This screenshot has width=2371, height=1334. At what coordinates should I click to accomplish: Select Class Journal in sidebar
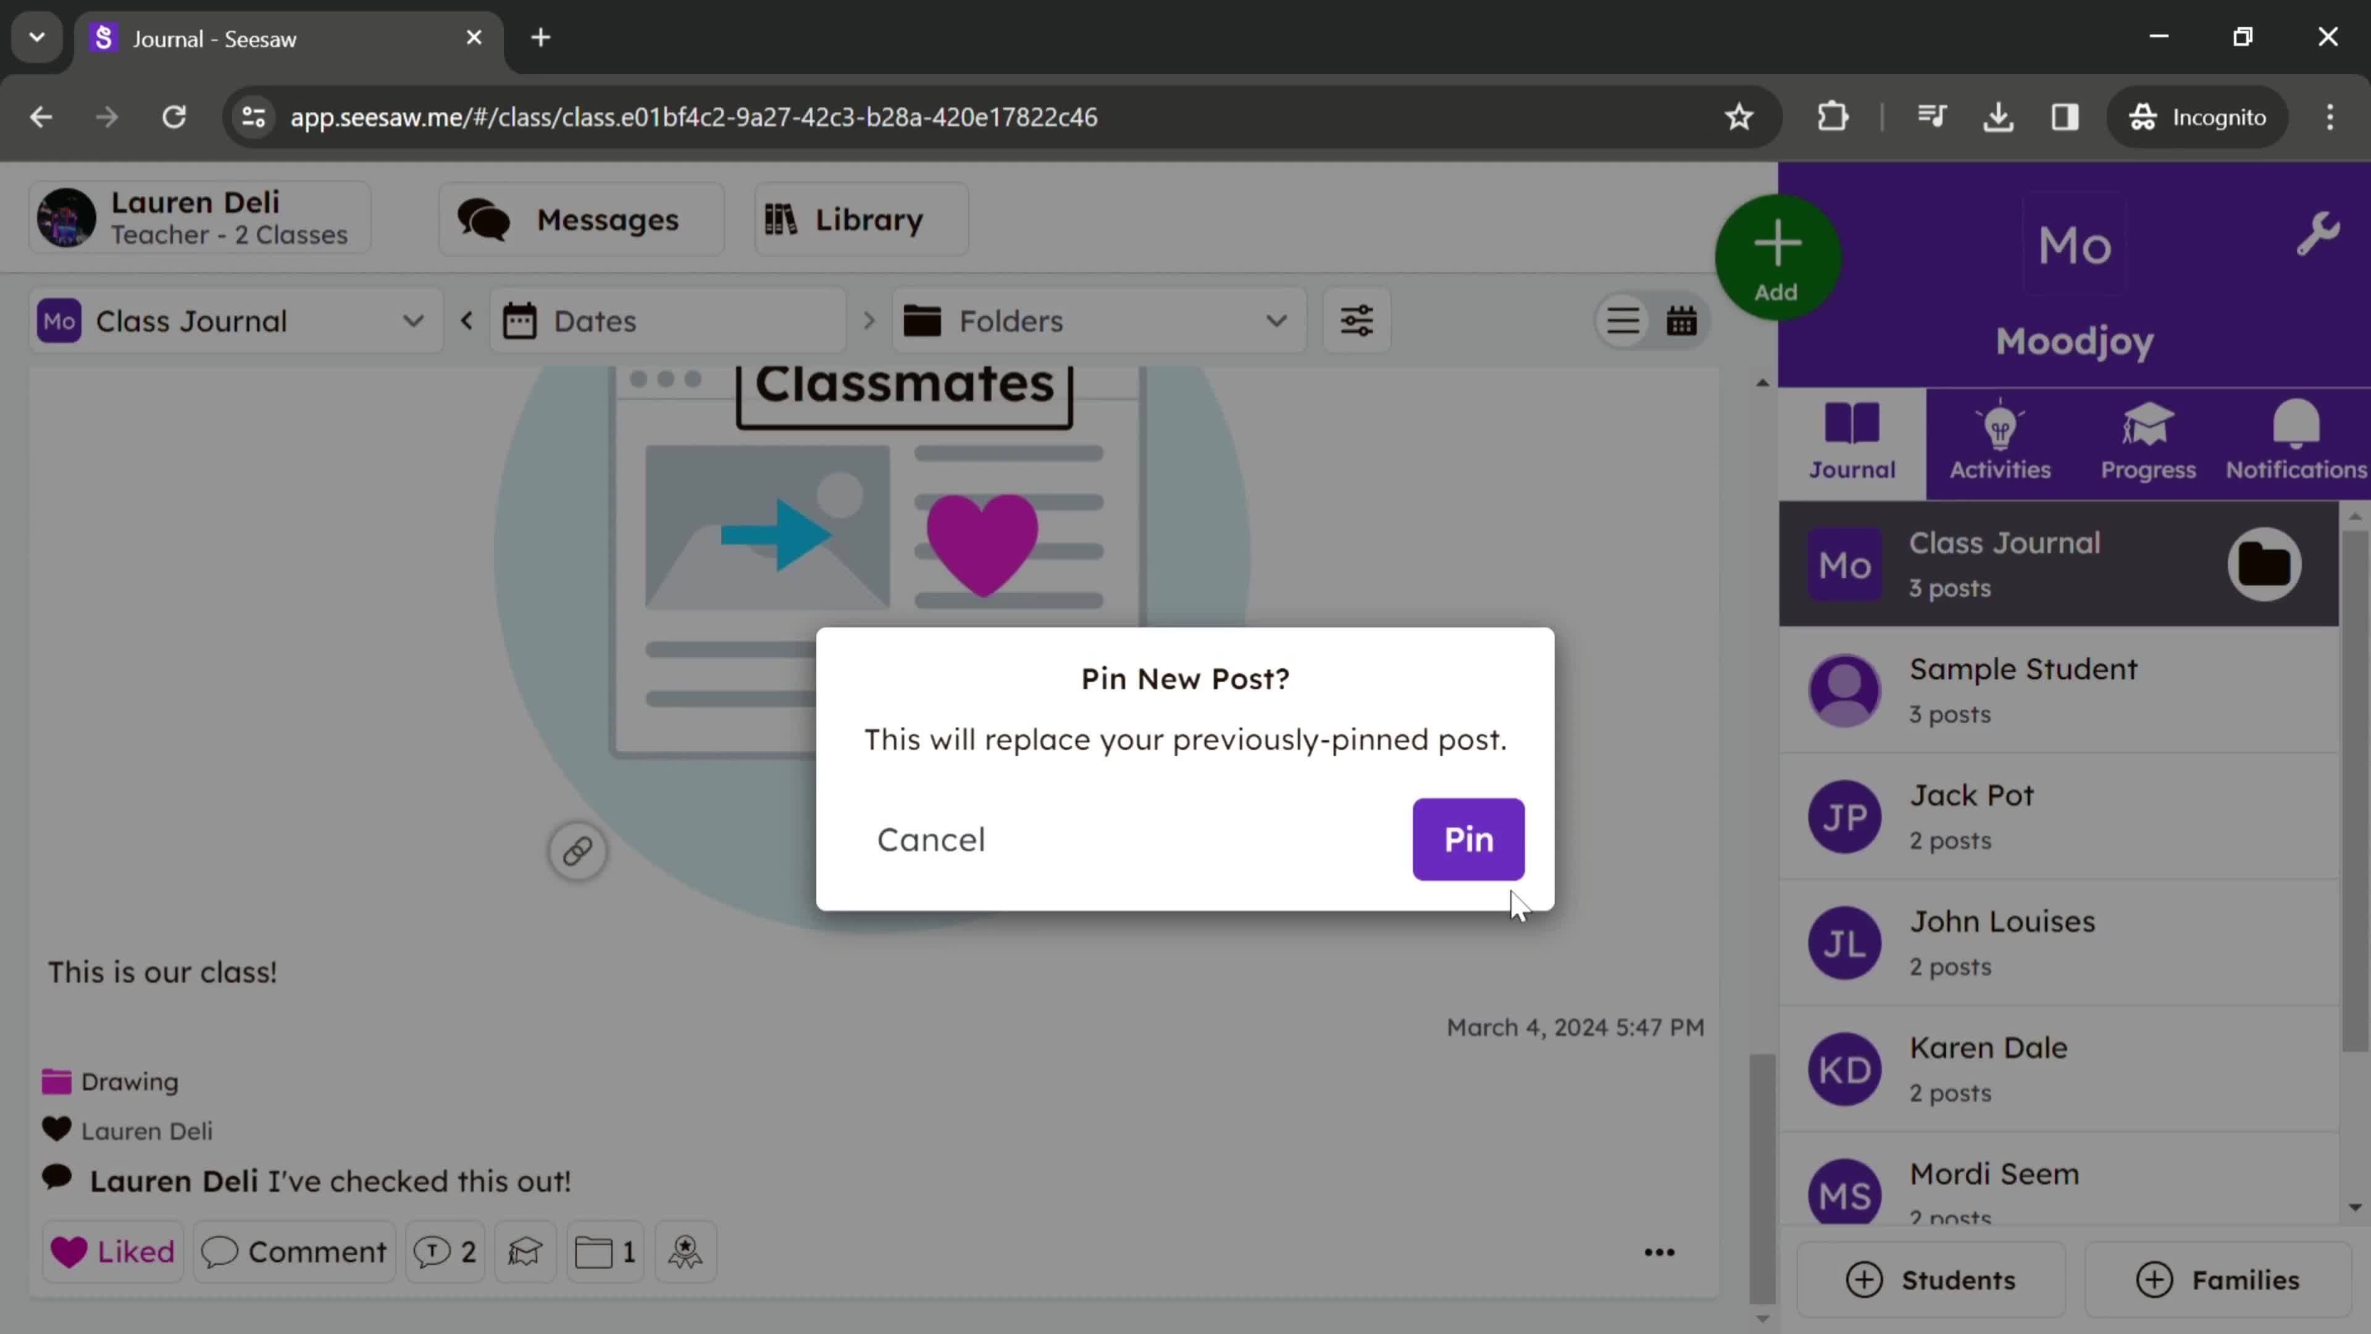(2058, 564)
